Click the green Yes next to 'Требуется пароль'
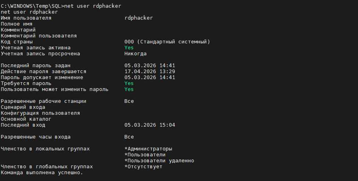Viewport: 358px width, 181px height. coord(129,83)
